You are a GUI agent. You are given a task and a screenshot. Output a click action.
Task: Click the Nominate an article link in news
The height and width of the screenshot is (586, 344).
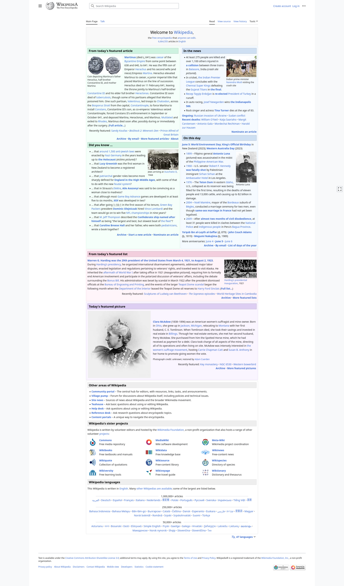pos(244,132)
